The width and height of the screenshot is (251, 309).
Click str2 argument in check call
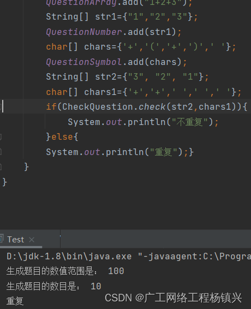pyautogui.click(x=182, y=107)
